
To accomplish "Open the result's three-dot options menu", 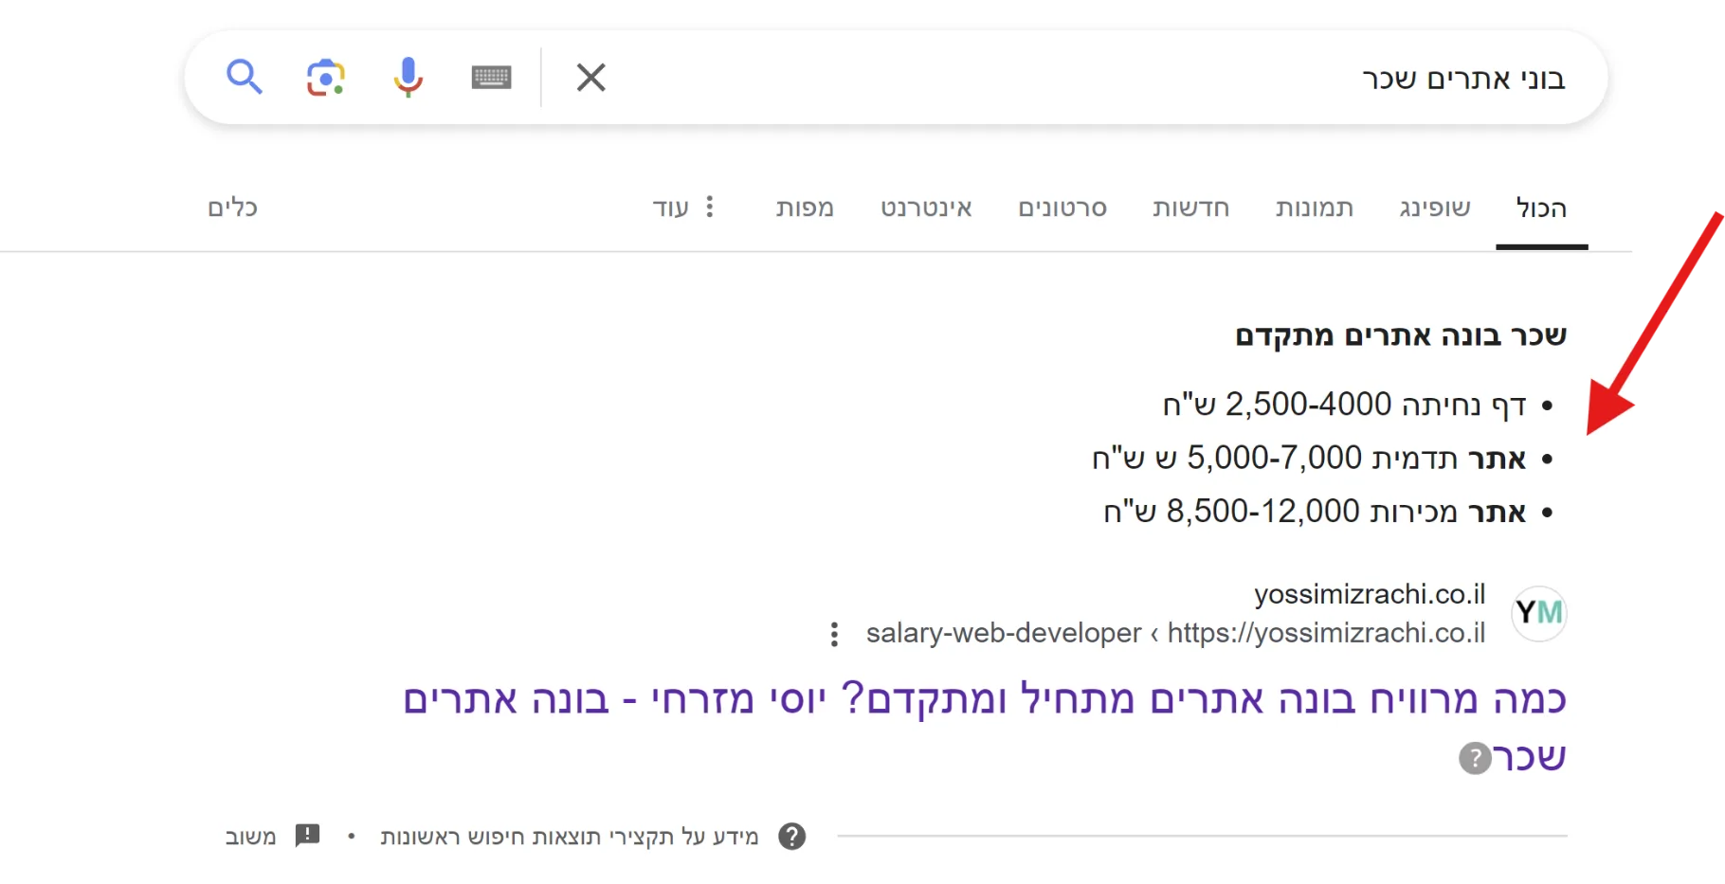I will pyautogui.click(x=834, y=634).
